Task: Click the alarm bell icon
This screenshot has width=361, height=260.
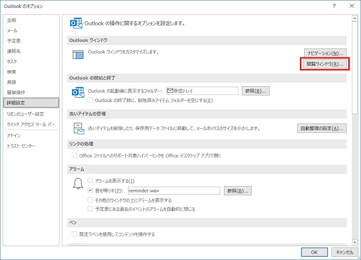Action: pos(78,184)
